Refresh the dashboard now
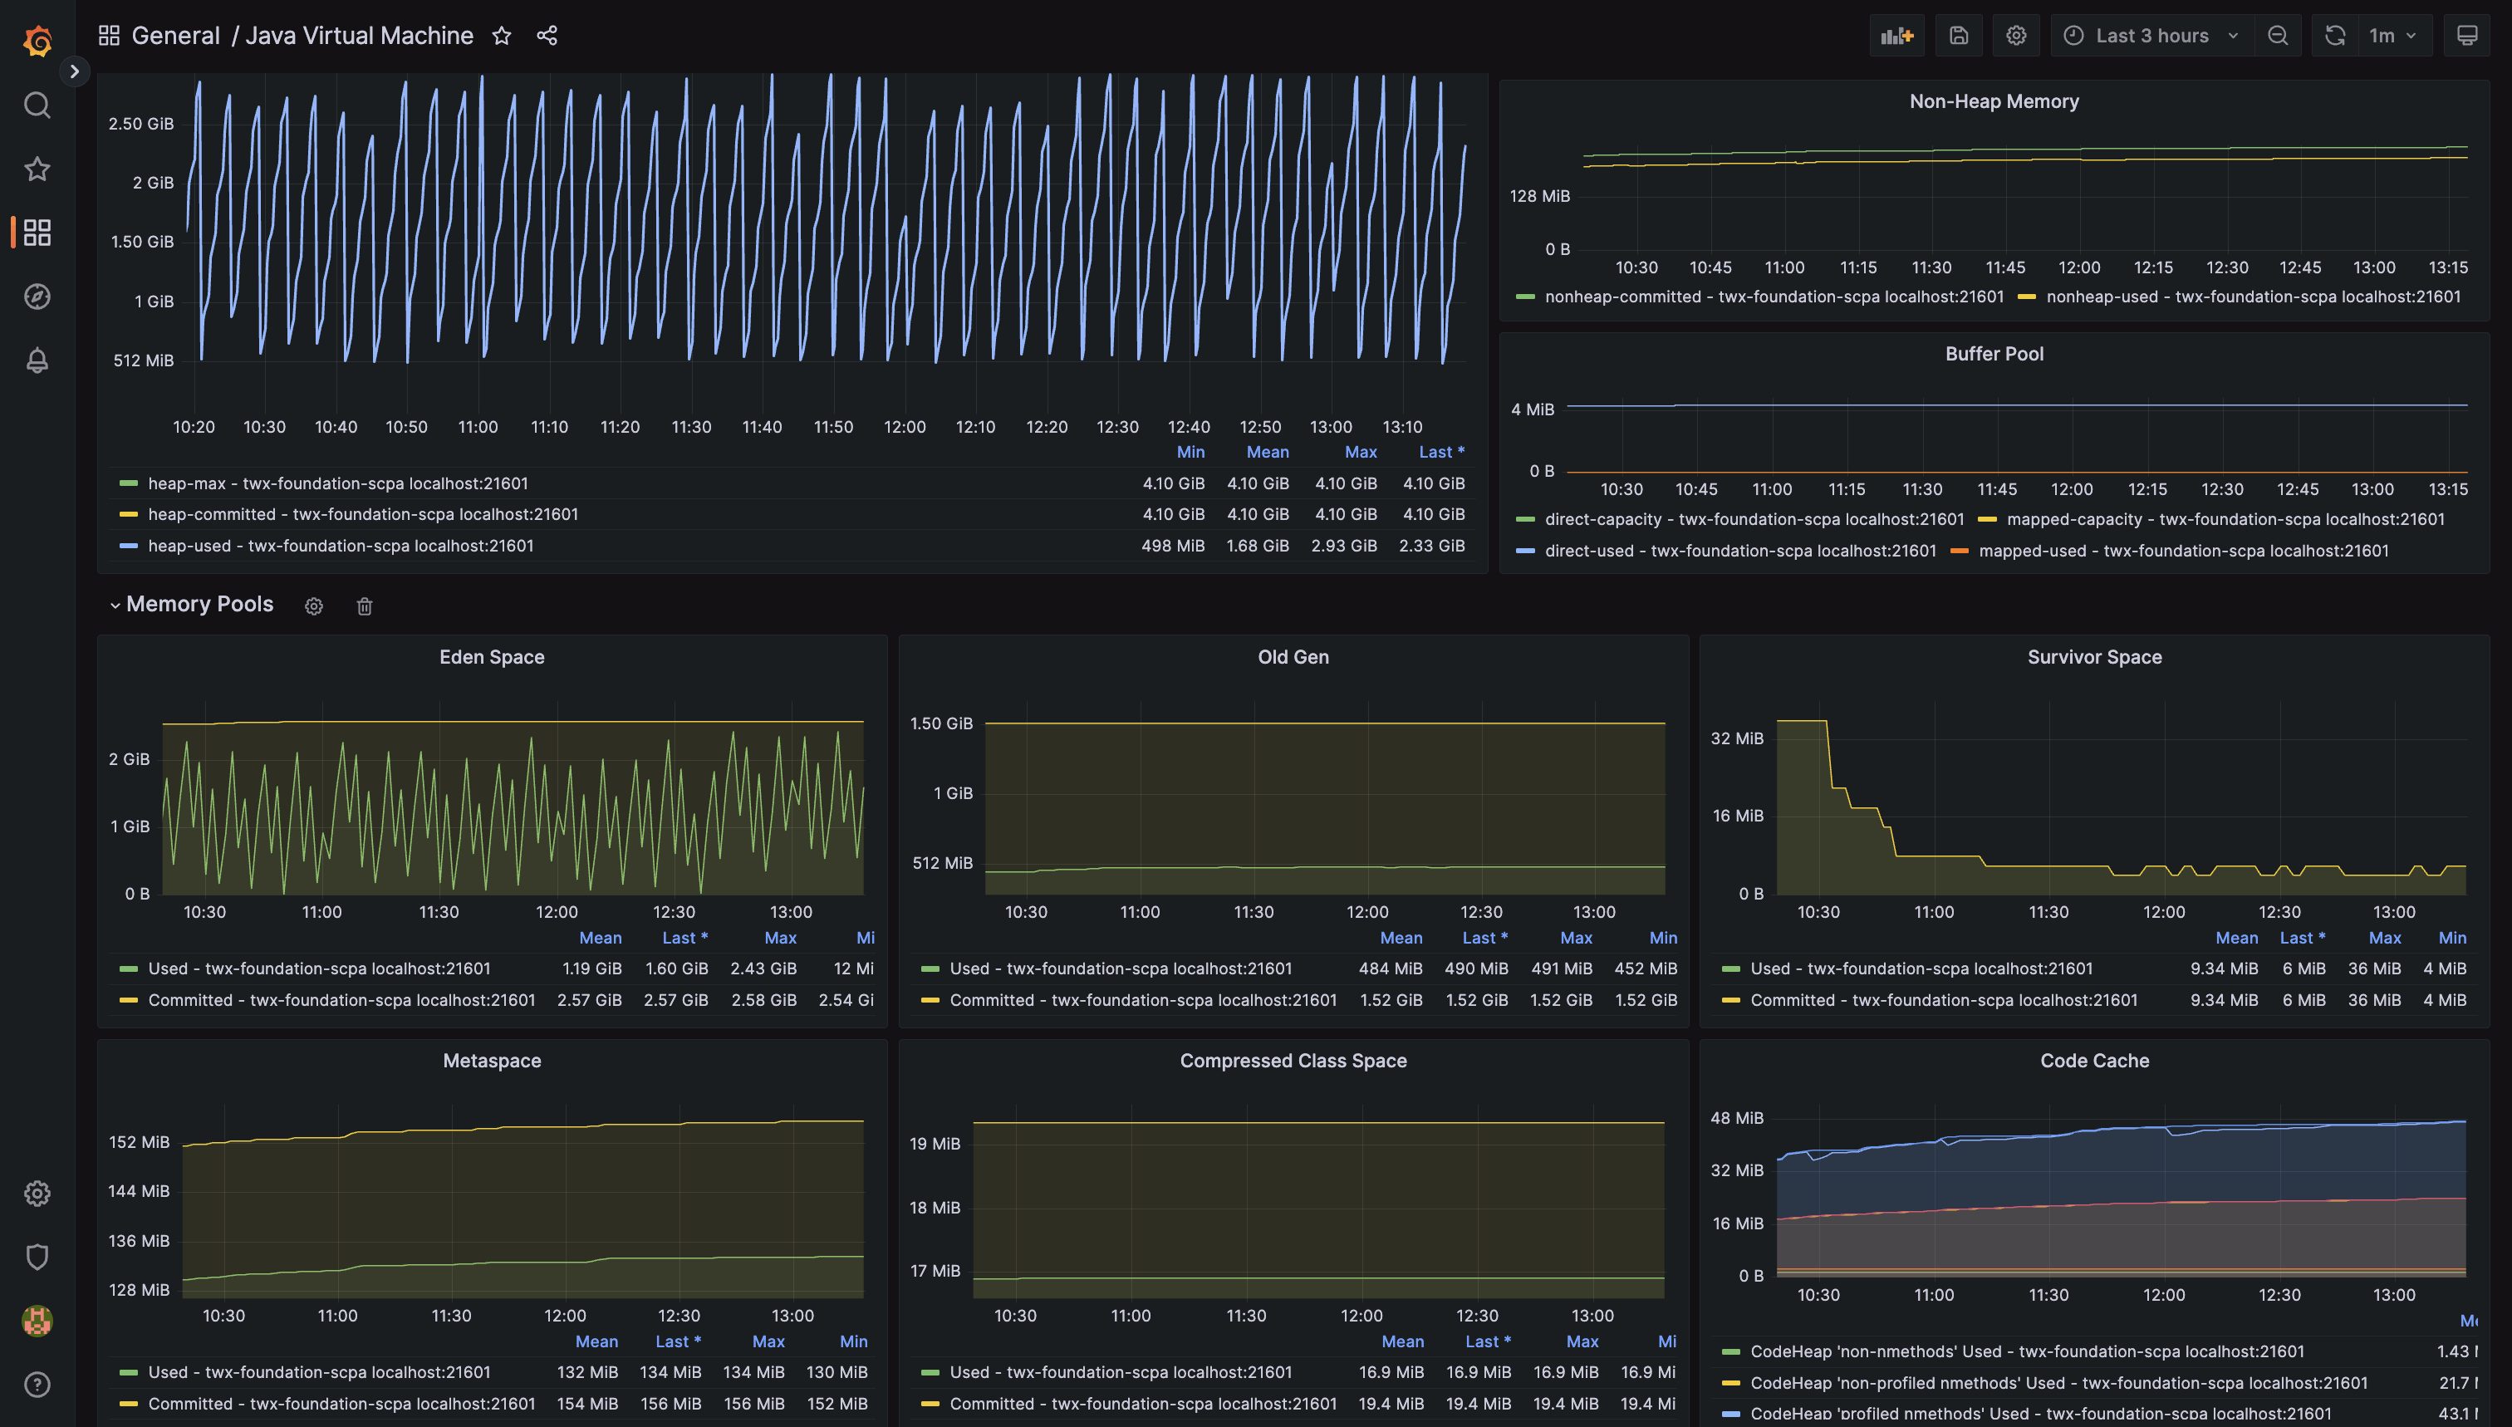This screenshot has height=1427, width=2512. pyautogui.click(x=2334, y=37)
